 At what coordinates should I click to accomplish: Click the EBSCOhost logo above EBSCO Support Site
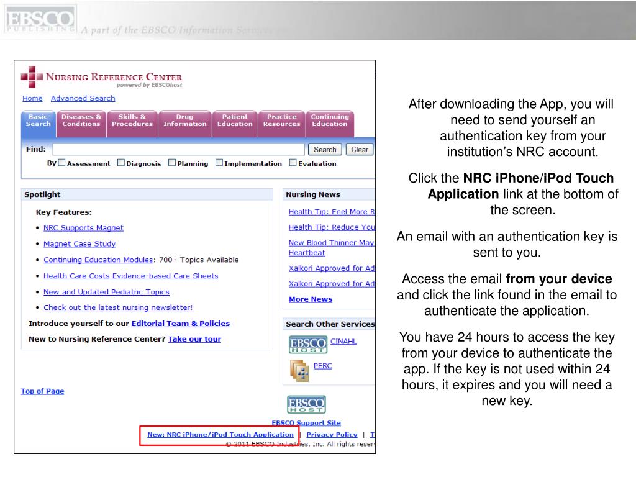(x=306, y=404)
